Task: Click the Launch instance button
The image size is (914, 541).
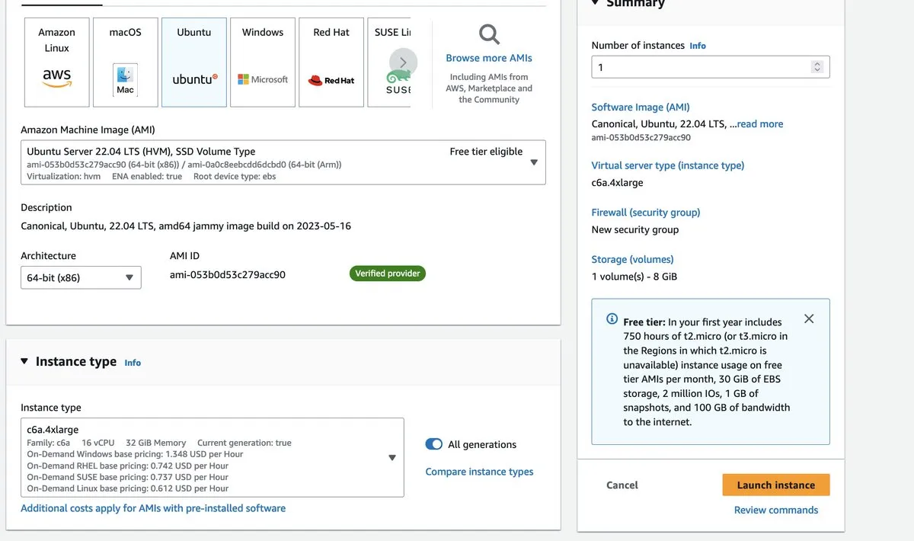Action: 776,485
